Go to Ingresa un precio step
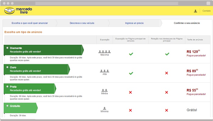Viewport: 213px width, 121px height. click(x=134, y=23)
